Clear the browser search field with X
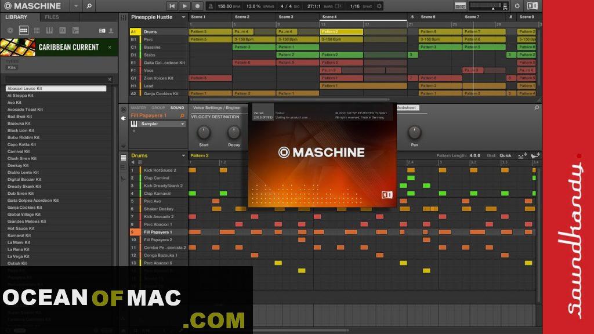The height and width of the screenshot is (334, 594). click(x=110, y=79)
